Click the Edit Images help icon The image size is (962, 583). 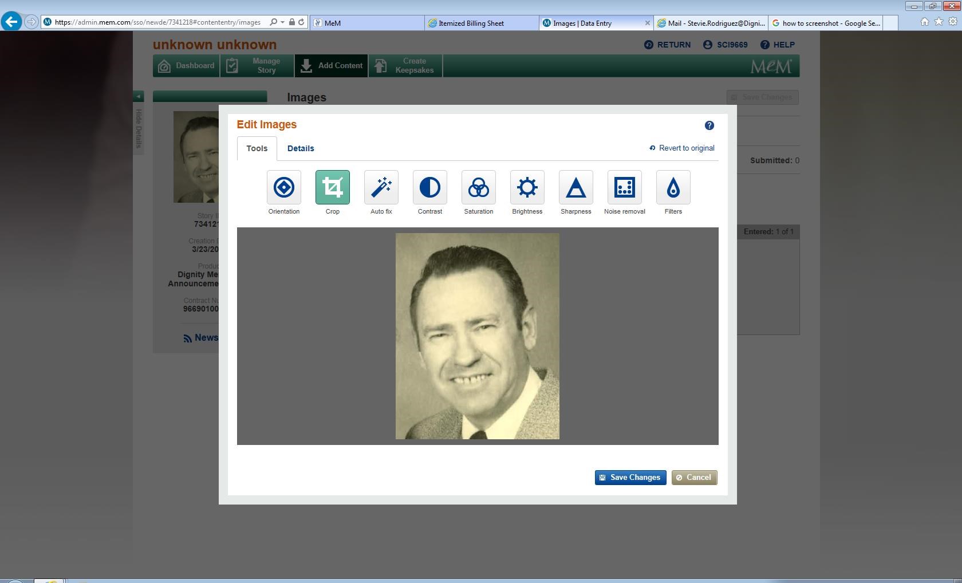(x=709, y=125)
